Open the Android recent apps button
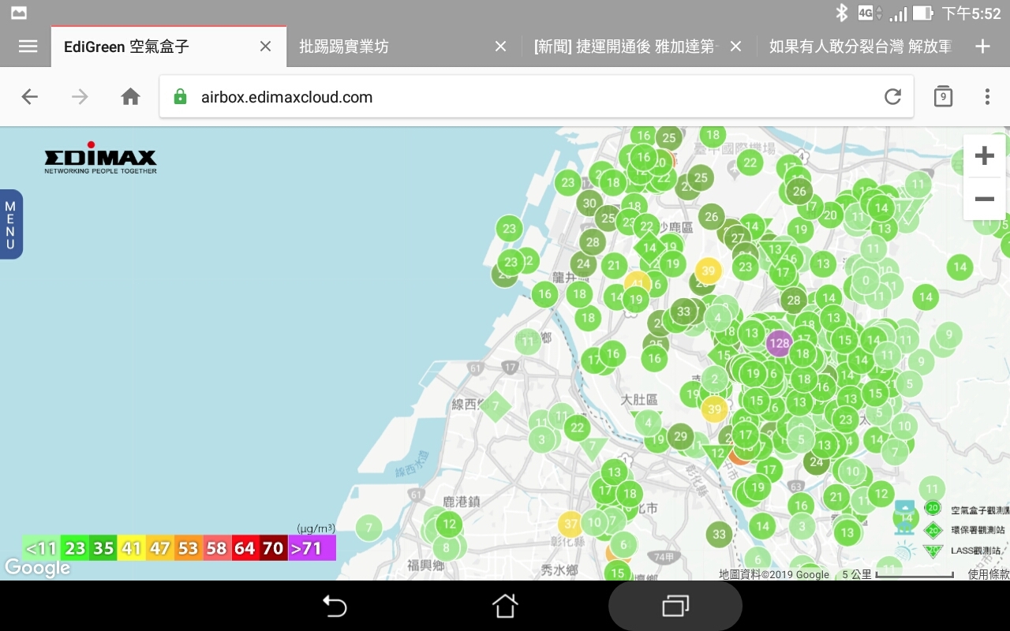This screenshot has height=631, width=1010. (x=675, y=606)
